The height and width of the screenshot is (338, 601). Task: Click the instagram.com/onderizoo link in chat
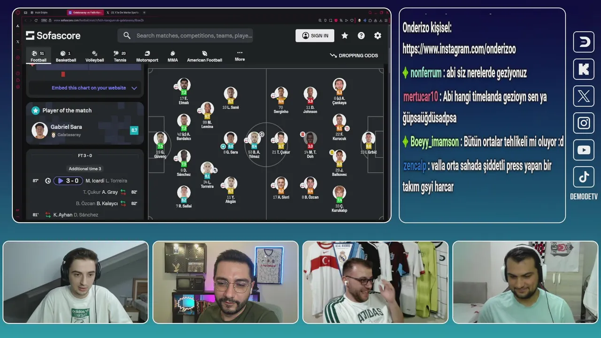tap(459, 49)
